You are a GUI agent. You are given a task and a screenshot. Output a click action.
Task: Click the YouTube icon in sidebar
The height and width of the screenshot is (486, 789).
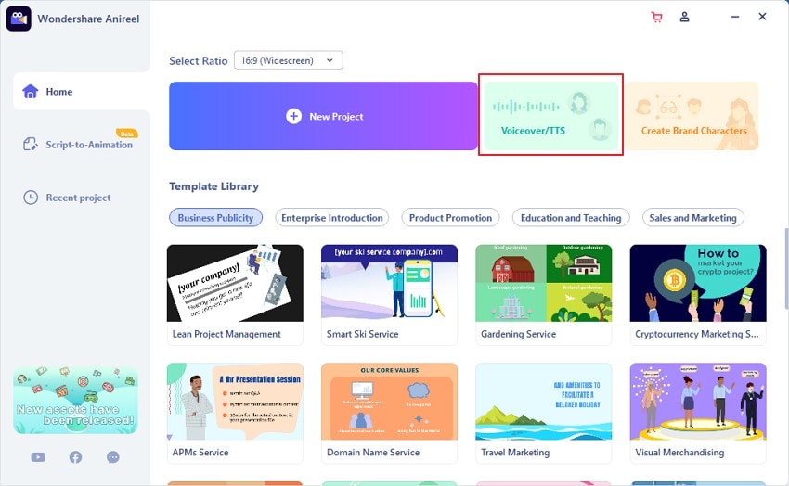[x=38, y=457]
